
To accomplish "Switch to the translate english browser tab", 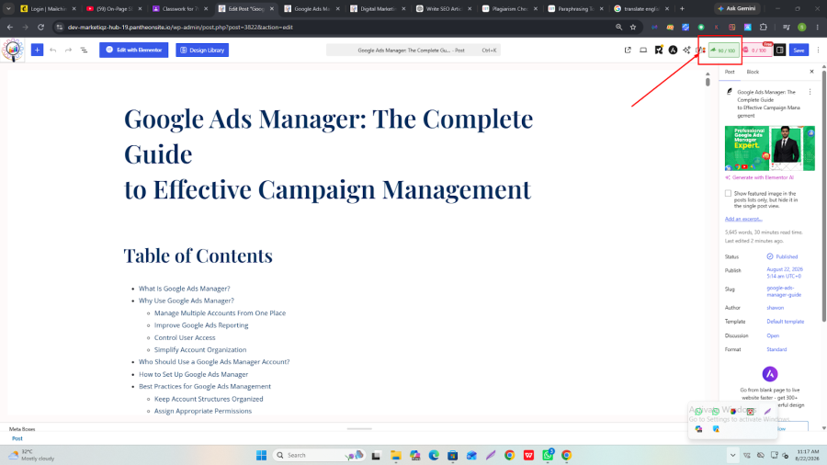I will coord(642,8).
